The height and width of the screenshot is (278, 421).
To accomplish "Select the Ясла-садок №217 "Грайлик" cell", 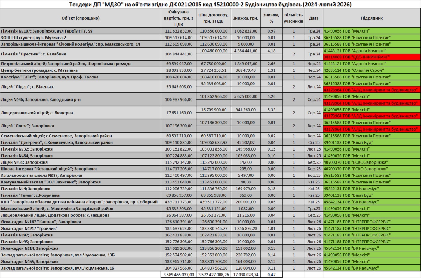I will point(80,229).
